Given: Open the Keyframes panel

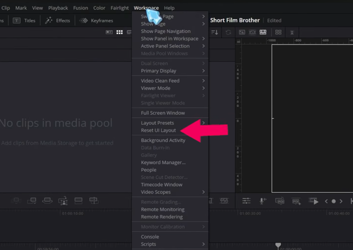Looking at the screenshot, I should pos(96,21).
